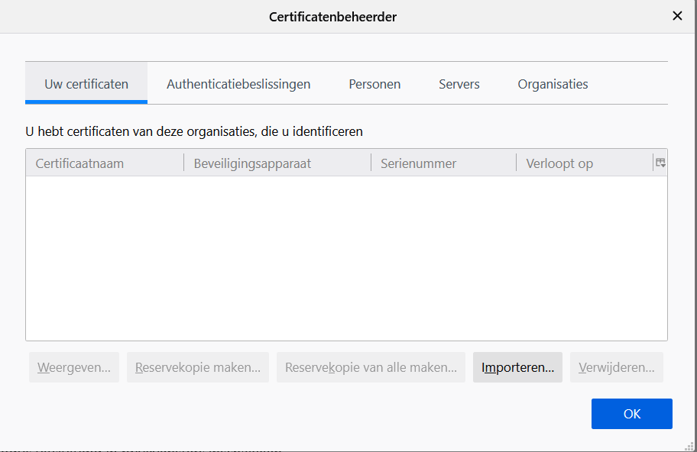Click the Certificatenbeheerder title bar
This screenshot has height=452, width=697.
pos(332,16)
